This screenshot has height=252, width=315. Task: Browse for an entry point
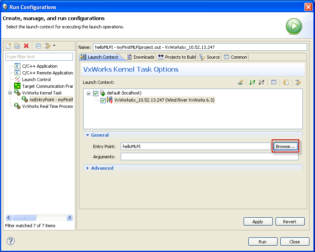tap(285, 146)
